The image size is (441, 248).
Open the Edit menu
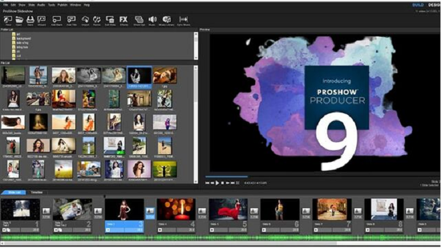pos(13,5)
